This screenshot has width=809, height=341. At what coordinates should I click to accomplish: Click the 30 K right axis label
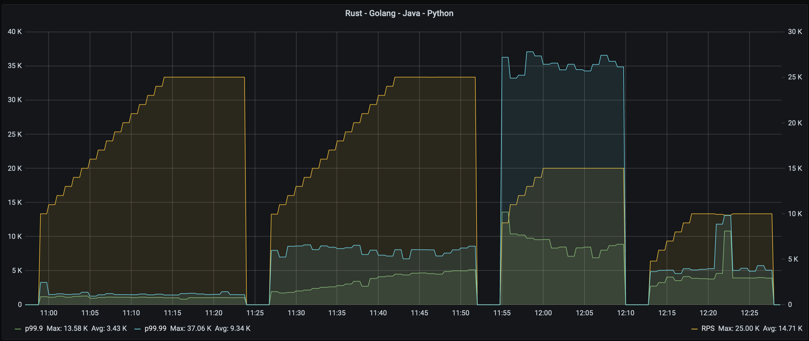click(x=795, y=32)
